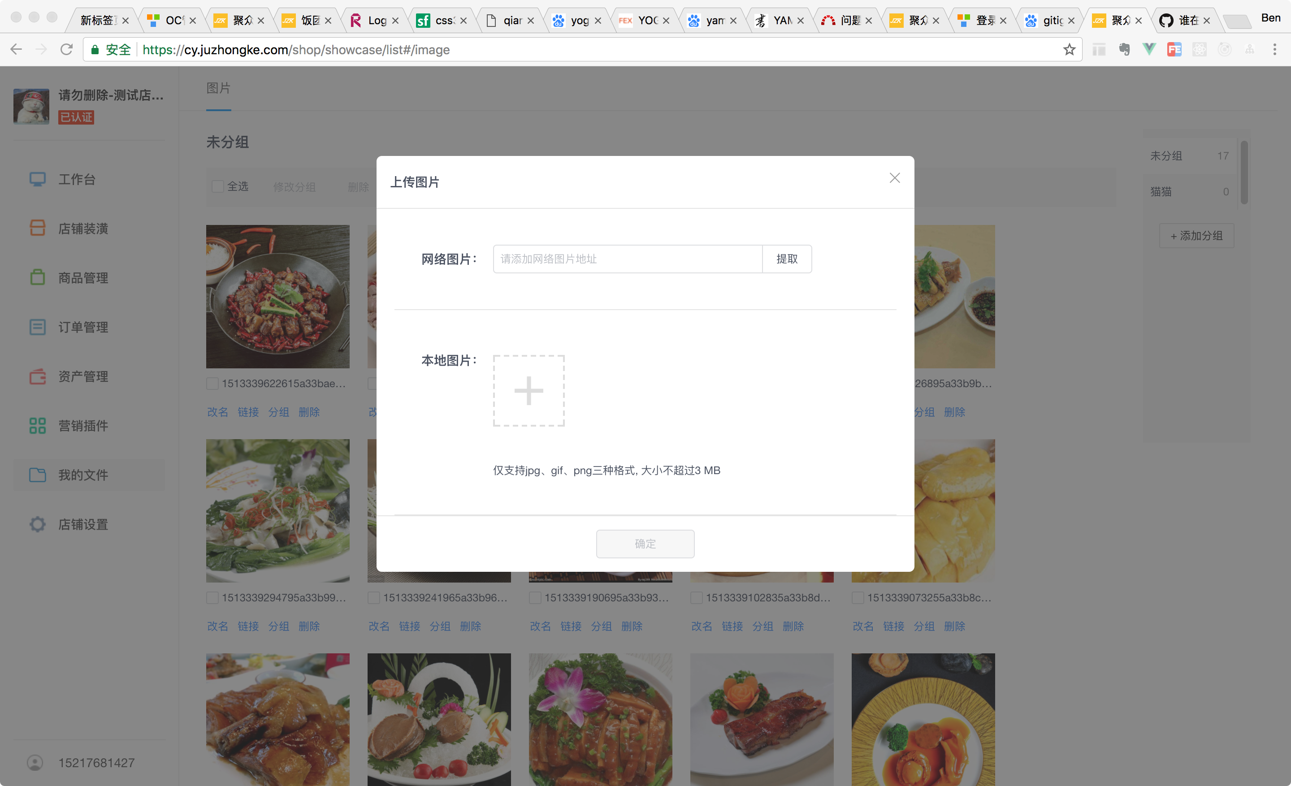Click 改名 under image 1513339073255a33b8c

863,626
